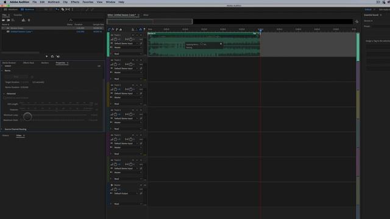Open the Multitrack menu
The image size is (390, 219).
coord(54,2)
